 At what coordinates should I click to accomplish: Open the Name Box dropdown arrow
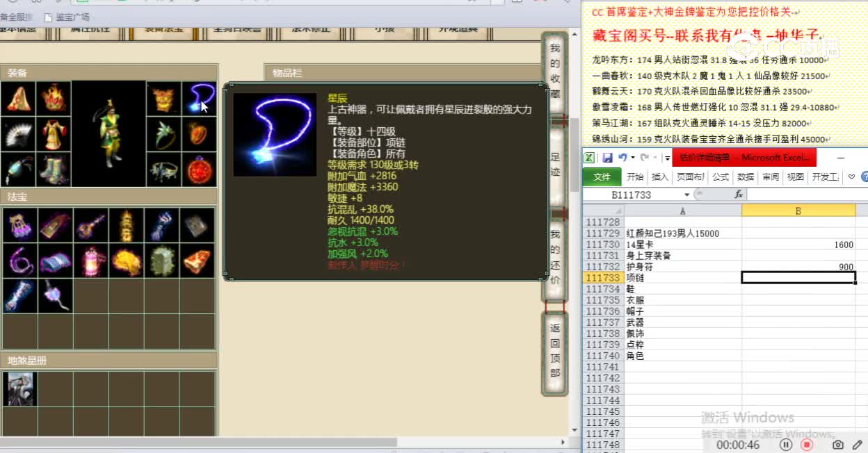click(x=687, y=195)
